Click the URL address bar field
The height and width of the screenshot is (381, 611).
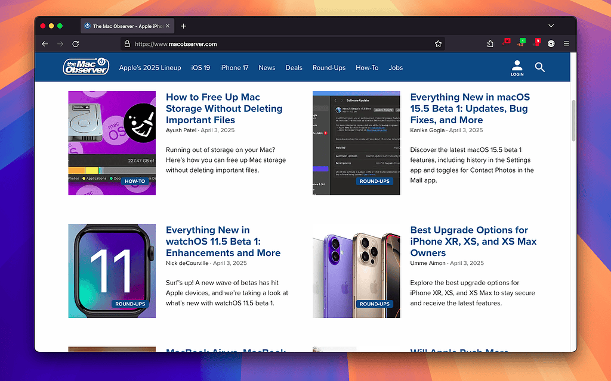point(280,44)
